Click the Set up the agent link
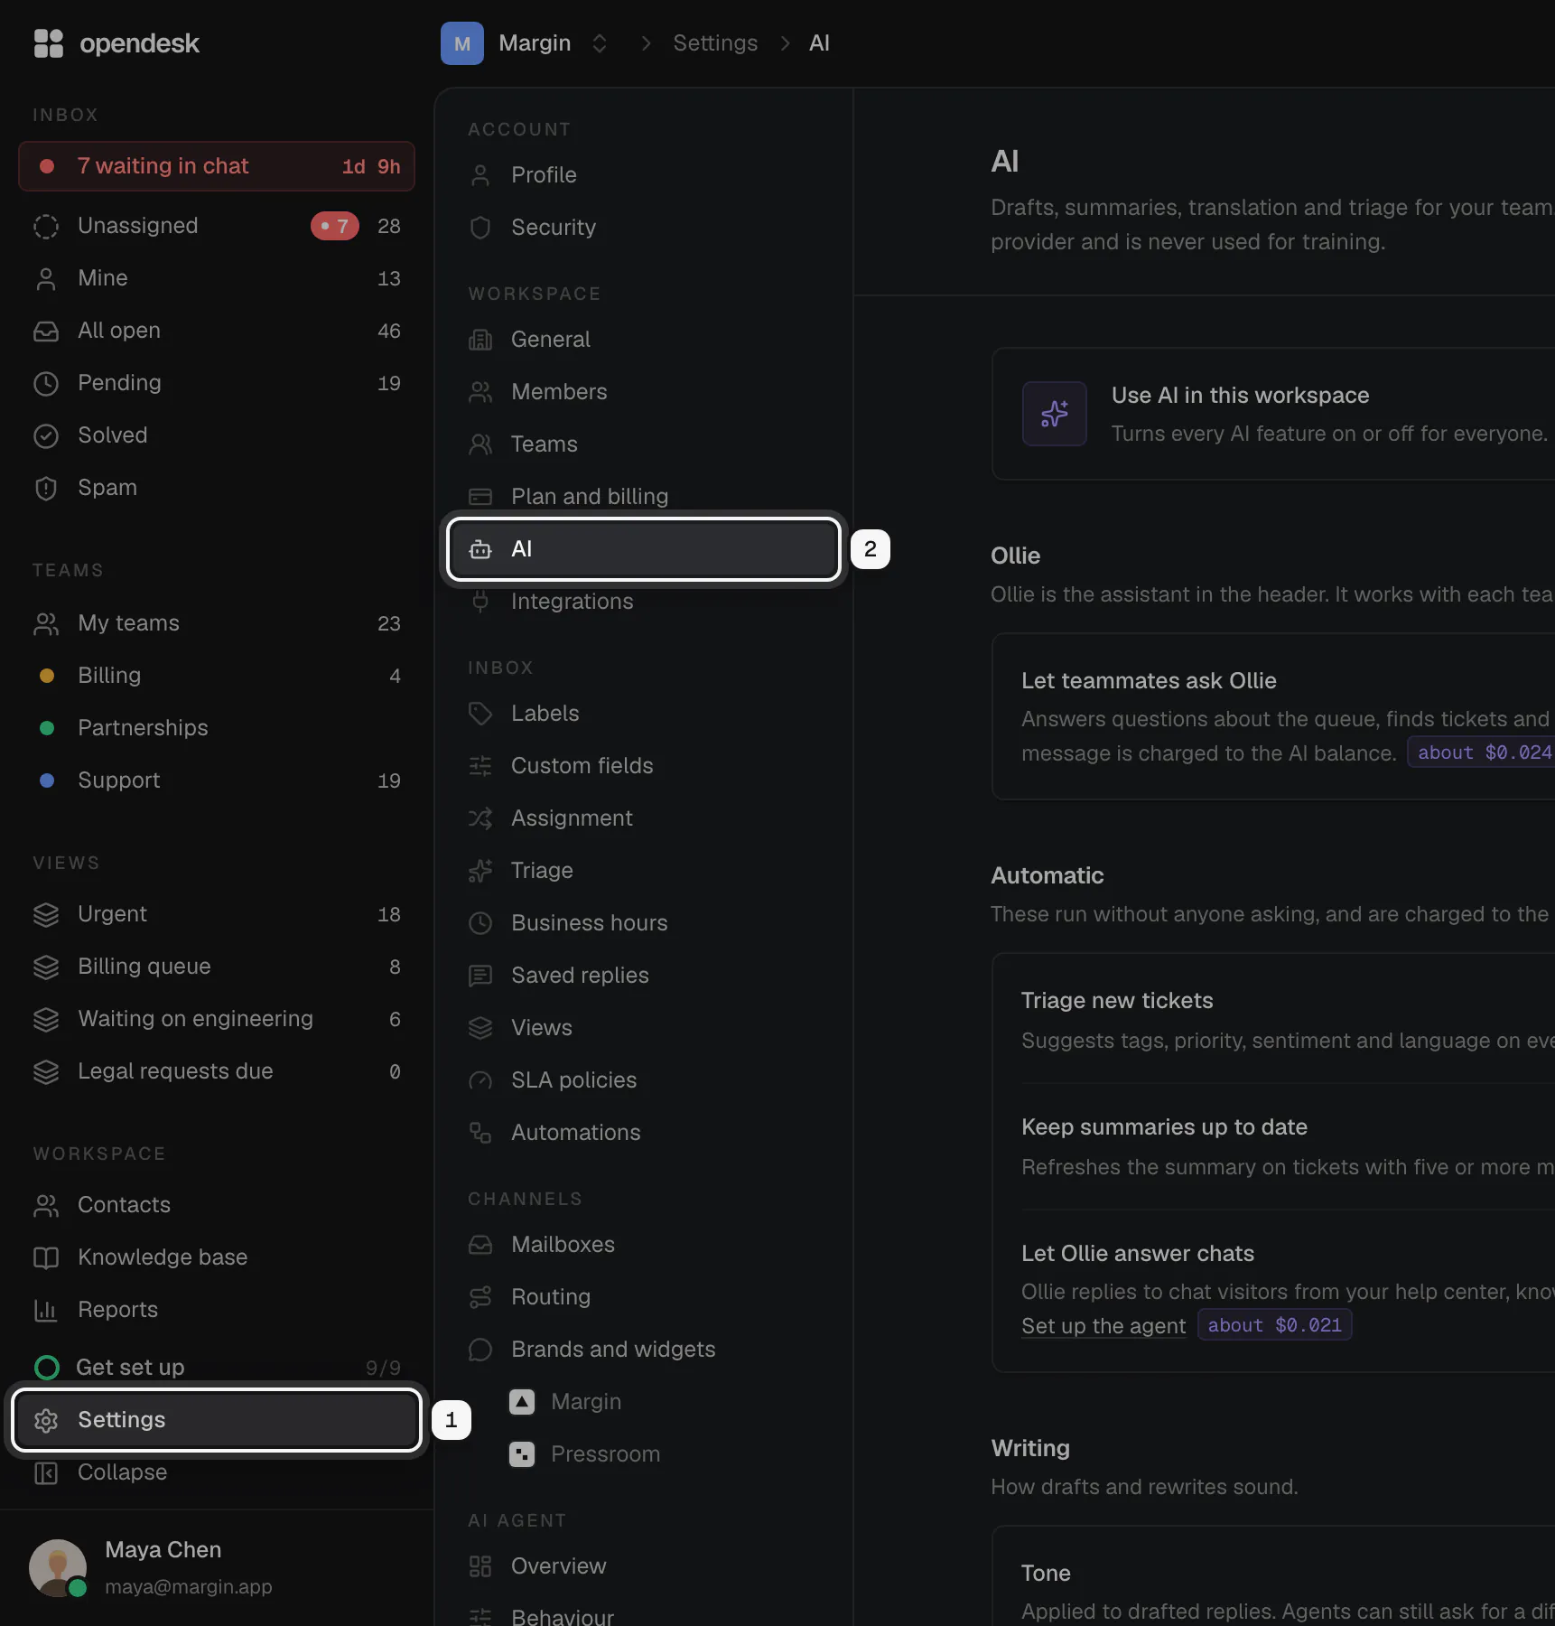1555x1626 pixels. tap(1103, 1326)
